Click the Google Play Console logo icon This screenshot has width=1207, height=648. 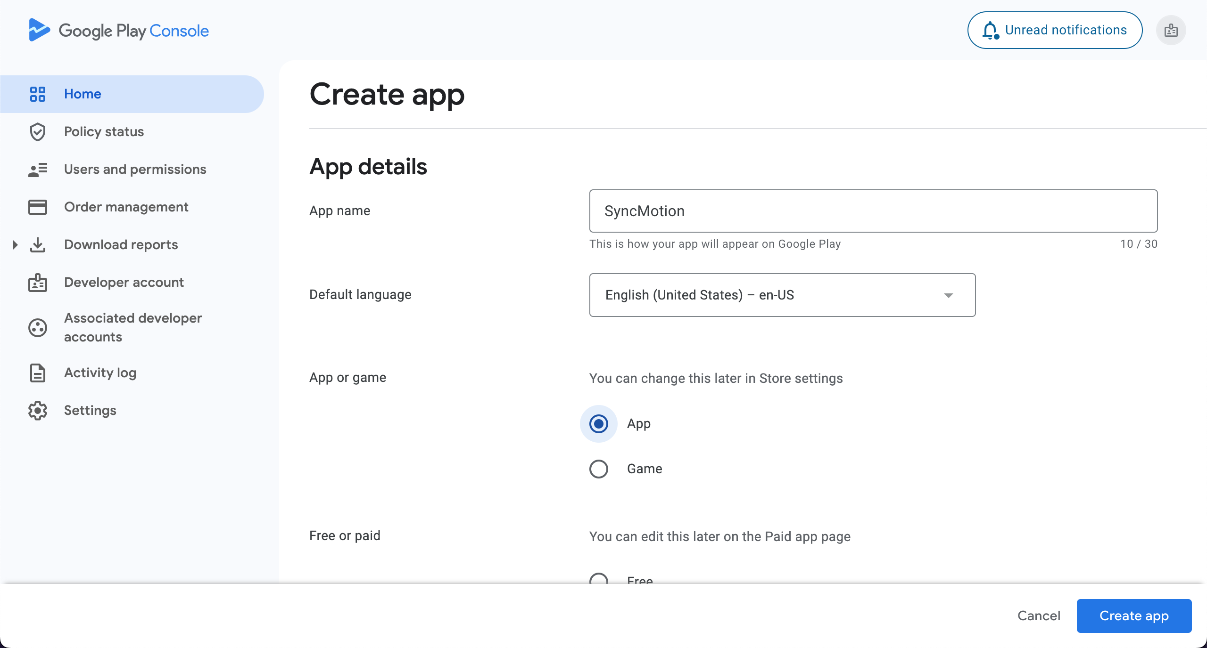[x=39, y=30]
